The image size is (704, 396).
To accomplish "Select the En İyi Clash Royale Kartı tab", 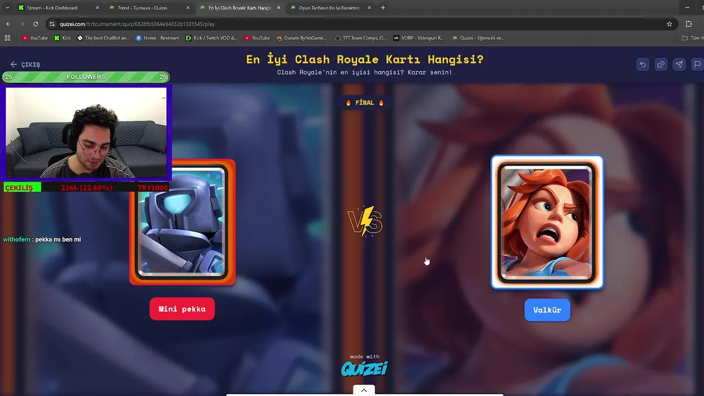I will pyautogui.click(x=240, y=8).
